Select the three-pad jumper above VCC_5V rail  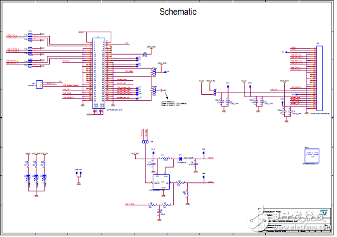(x=145, y=142)
